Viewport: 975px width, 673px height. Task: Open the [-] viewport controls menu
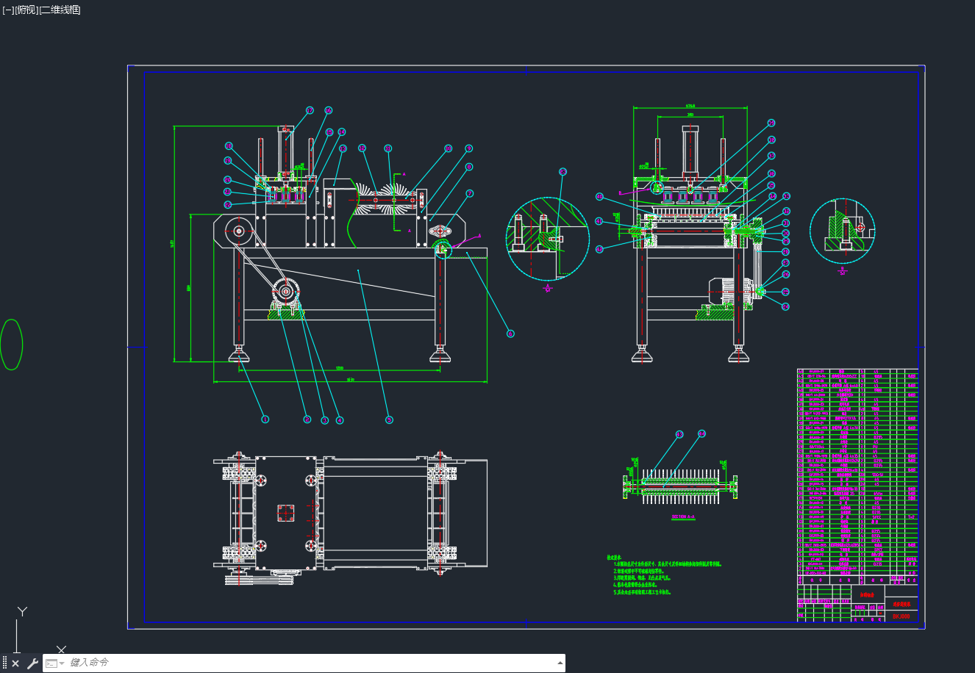coord(8,10)
